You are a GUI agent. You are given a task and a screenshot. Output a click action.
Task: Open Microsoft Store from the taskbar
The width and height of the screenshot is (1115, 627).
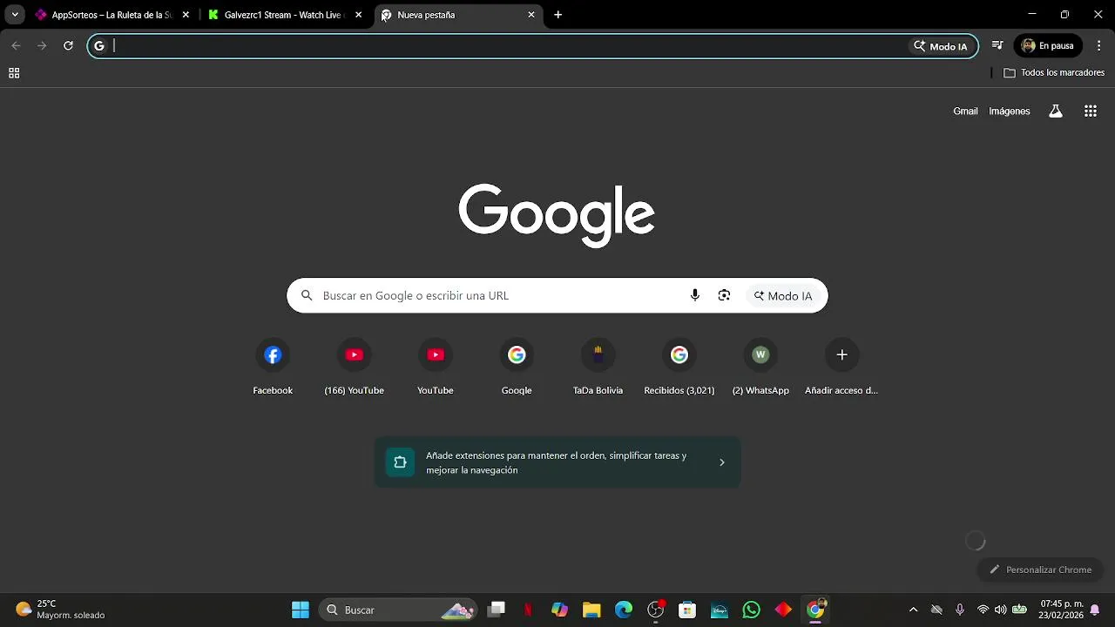coord(687,610)
